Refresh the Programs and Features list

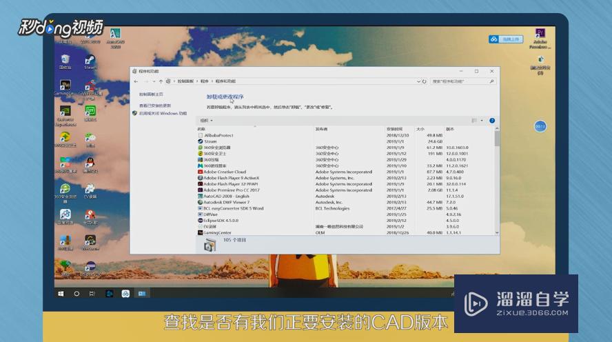[425, 81]
